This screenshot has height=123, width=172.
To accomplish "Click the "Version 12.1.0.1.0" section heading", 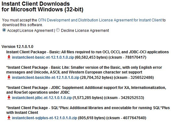I will (17, 47).
